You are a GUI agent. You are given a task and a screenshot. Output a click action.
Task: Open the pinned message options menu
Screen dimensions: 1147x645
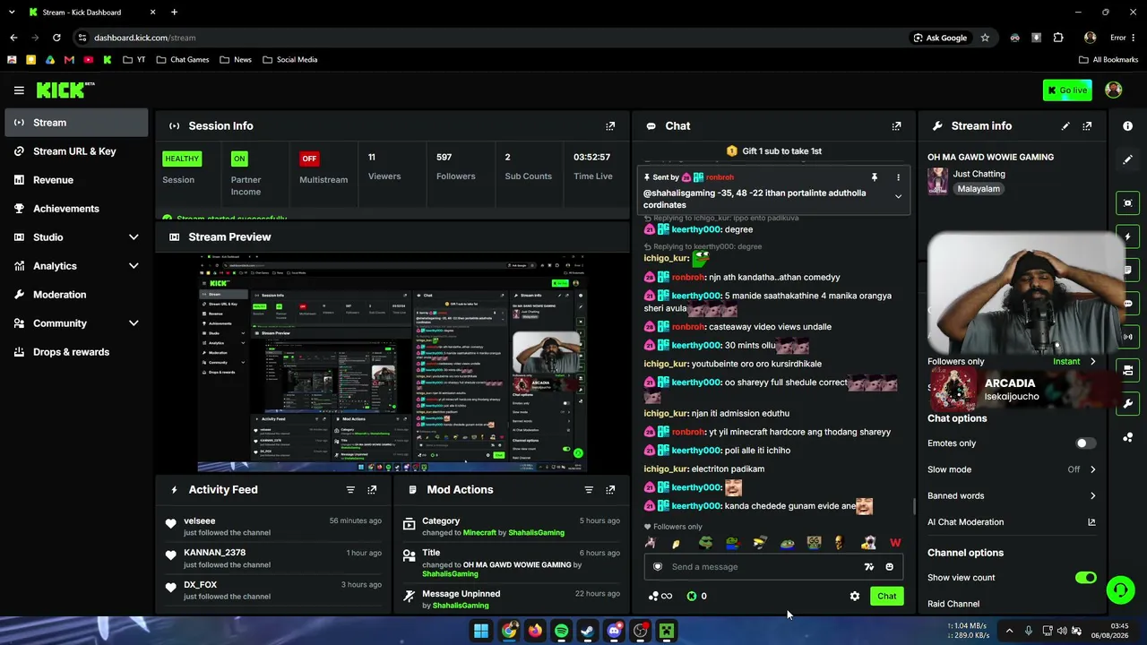click(898, 177)
